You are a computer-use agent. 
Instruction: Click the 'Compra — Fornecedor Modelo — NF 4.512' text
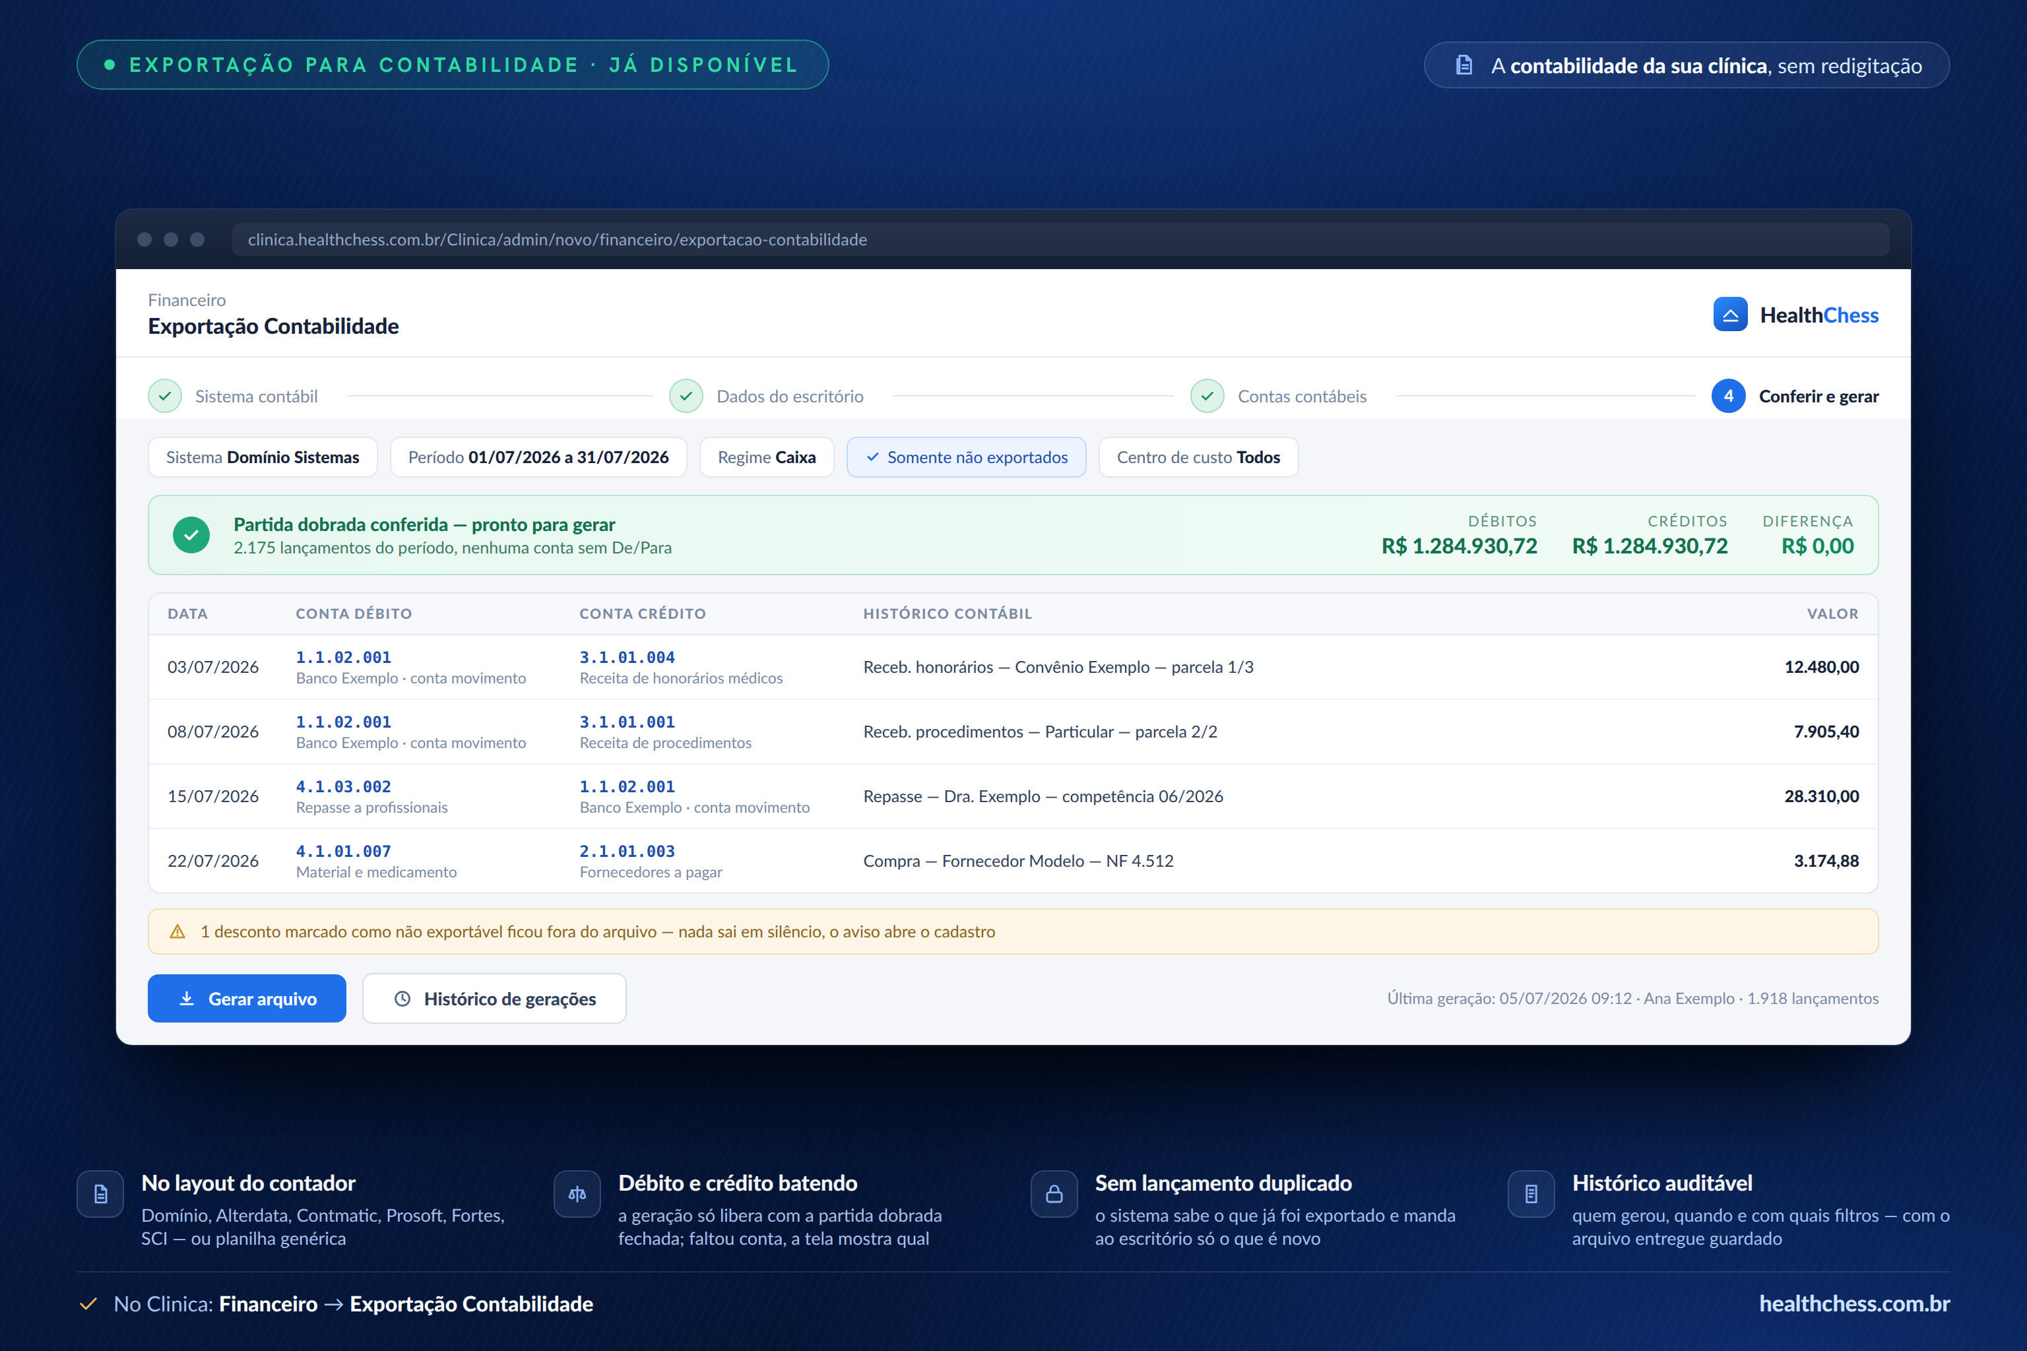(1019, 861)
